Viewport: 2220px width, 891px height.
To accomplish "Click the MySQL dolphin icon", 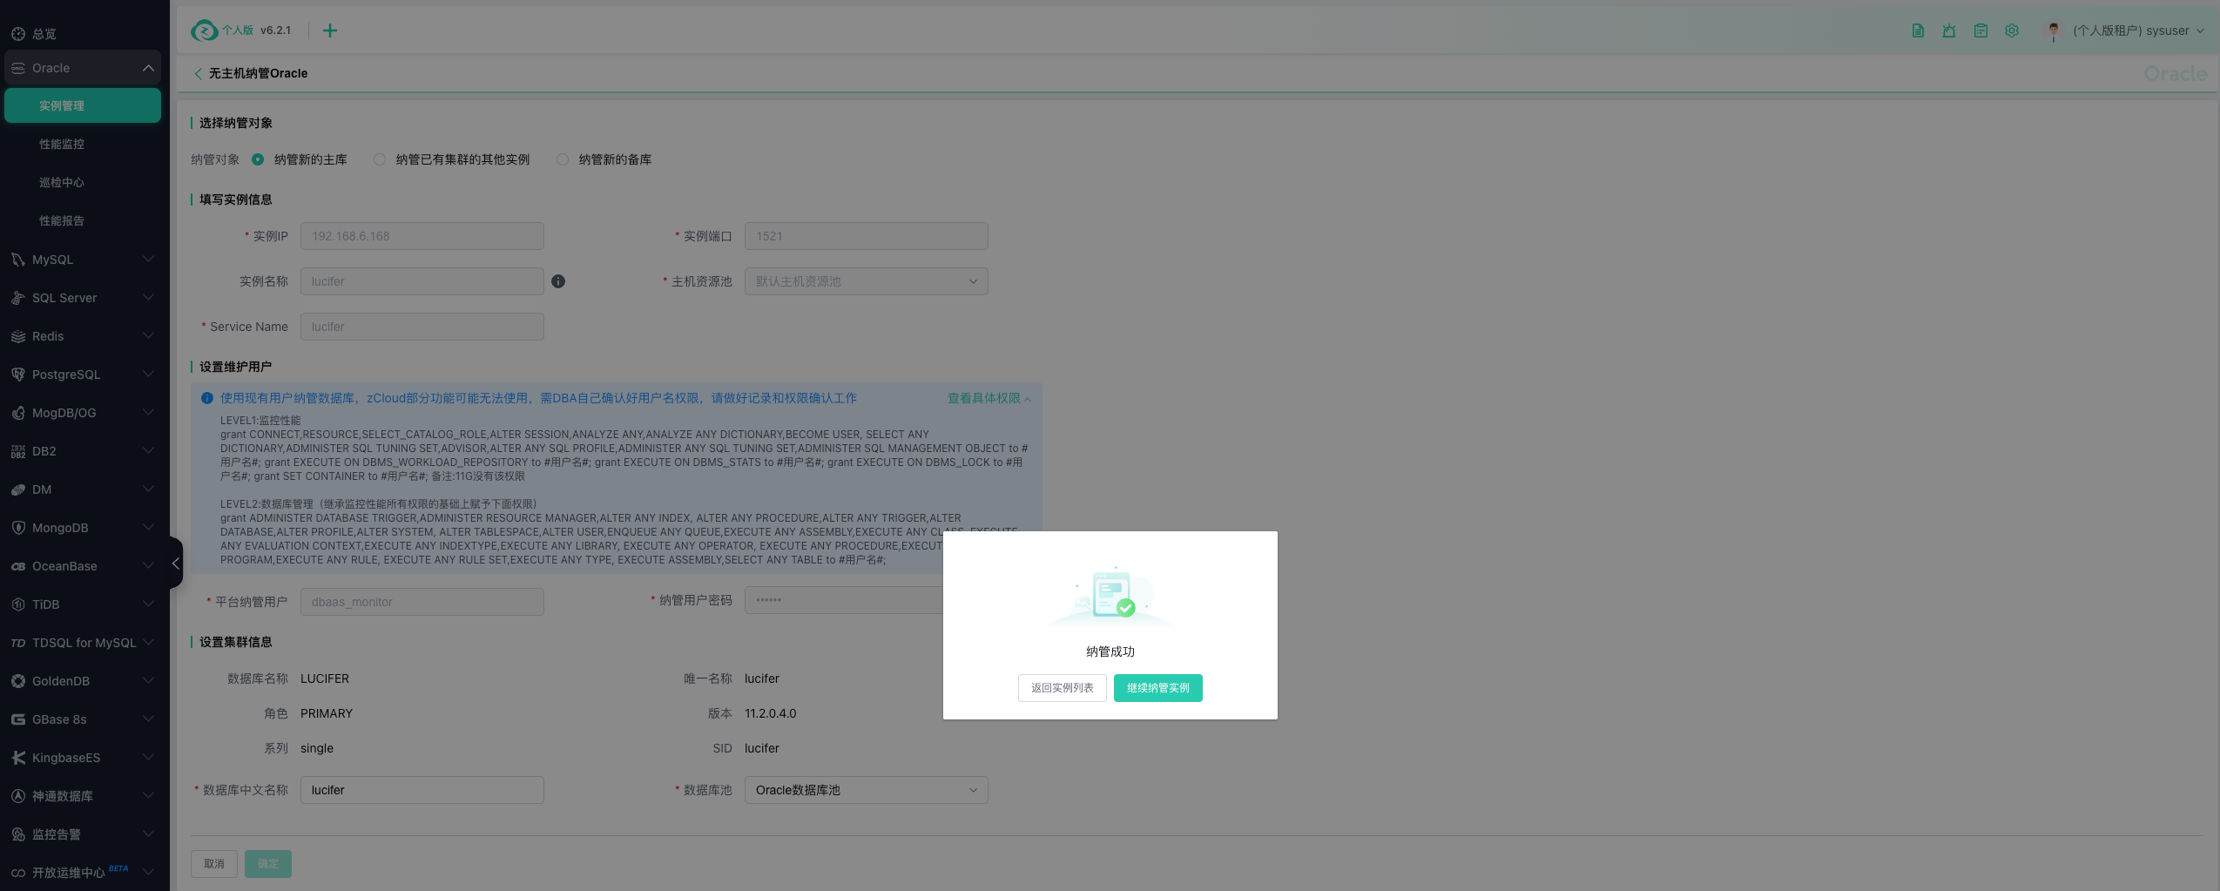I will [18, 260].
